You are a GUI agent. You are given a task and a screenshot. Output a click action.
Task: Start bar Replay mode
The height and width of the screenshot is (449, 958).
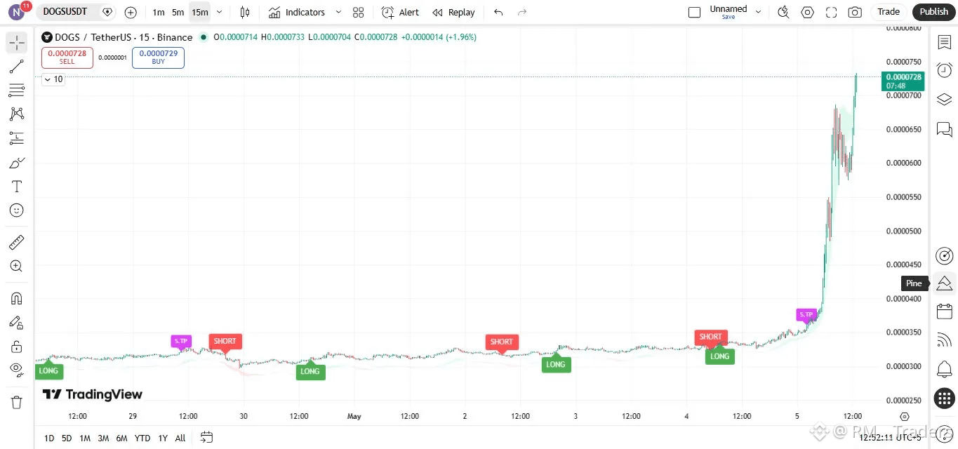pyautogui.click(x=454, y=12)
